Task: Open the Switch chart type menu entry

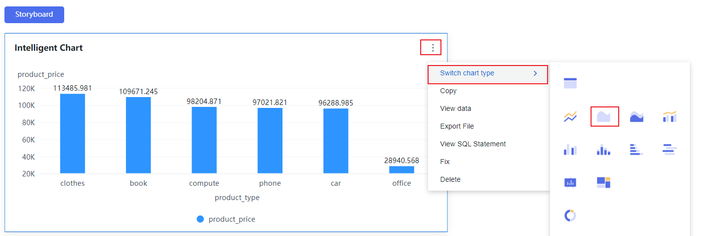Action: (x=488, y=73)
